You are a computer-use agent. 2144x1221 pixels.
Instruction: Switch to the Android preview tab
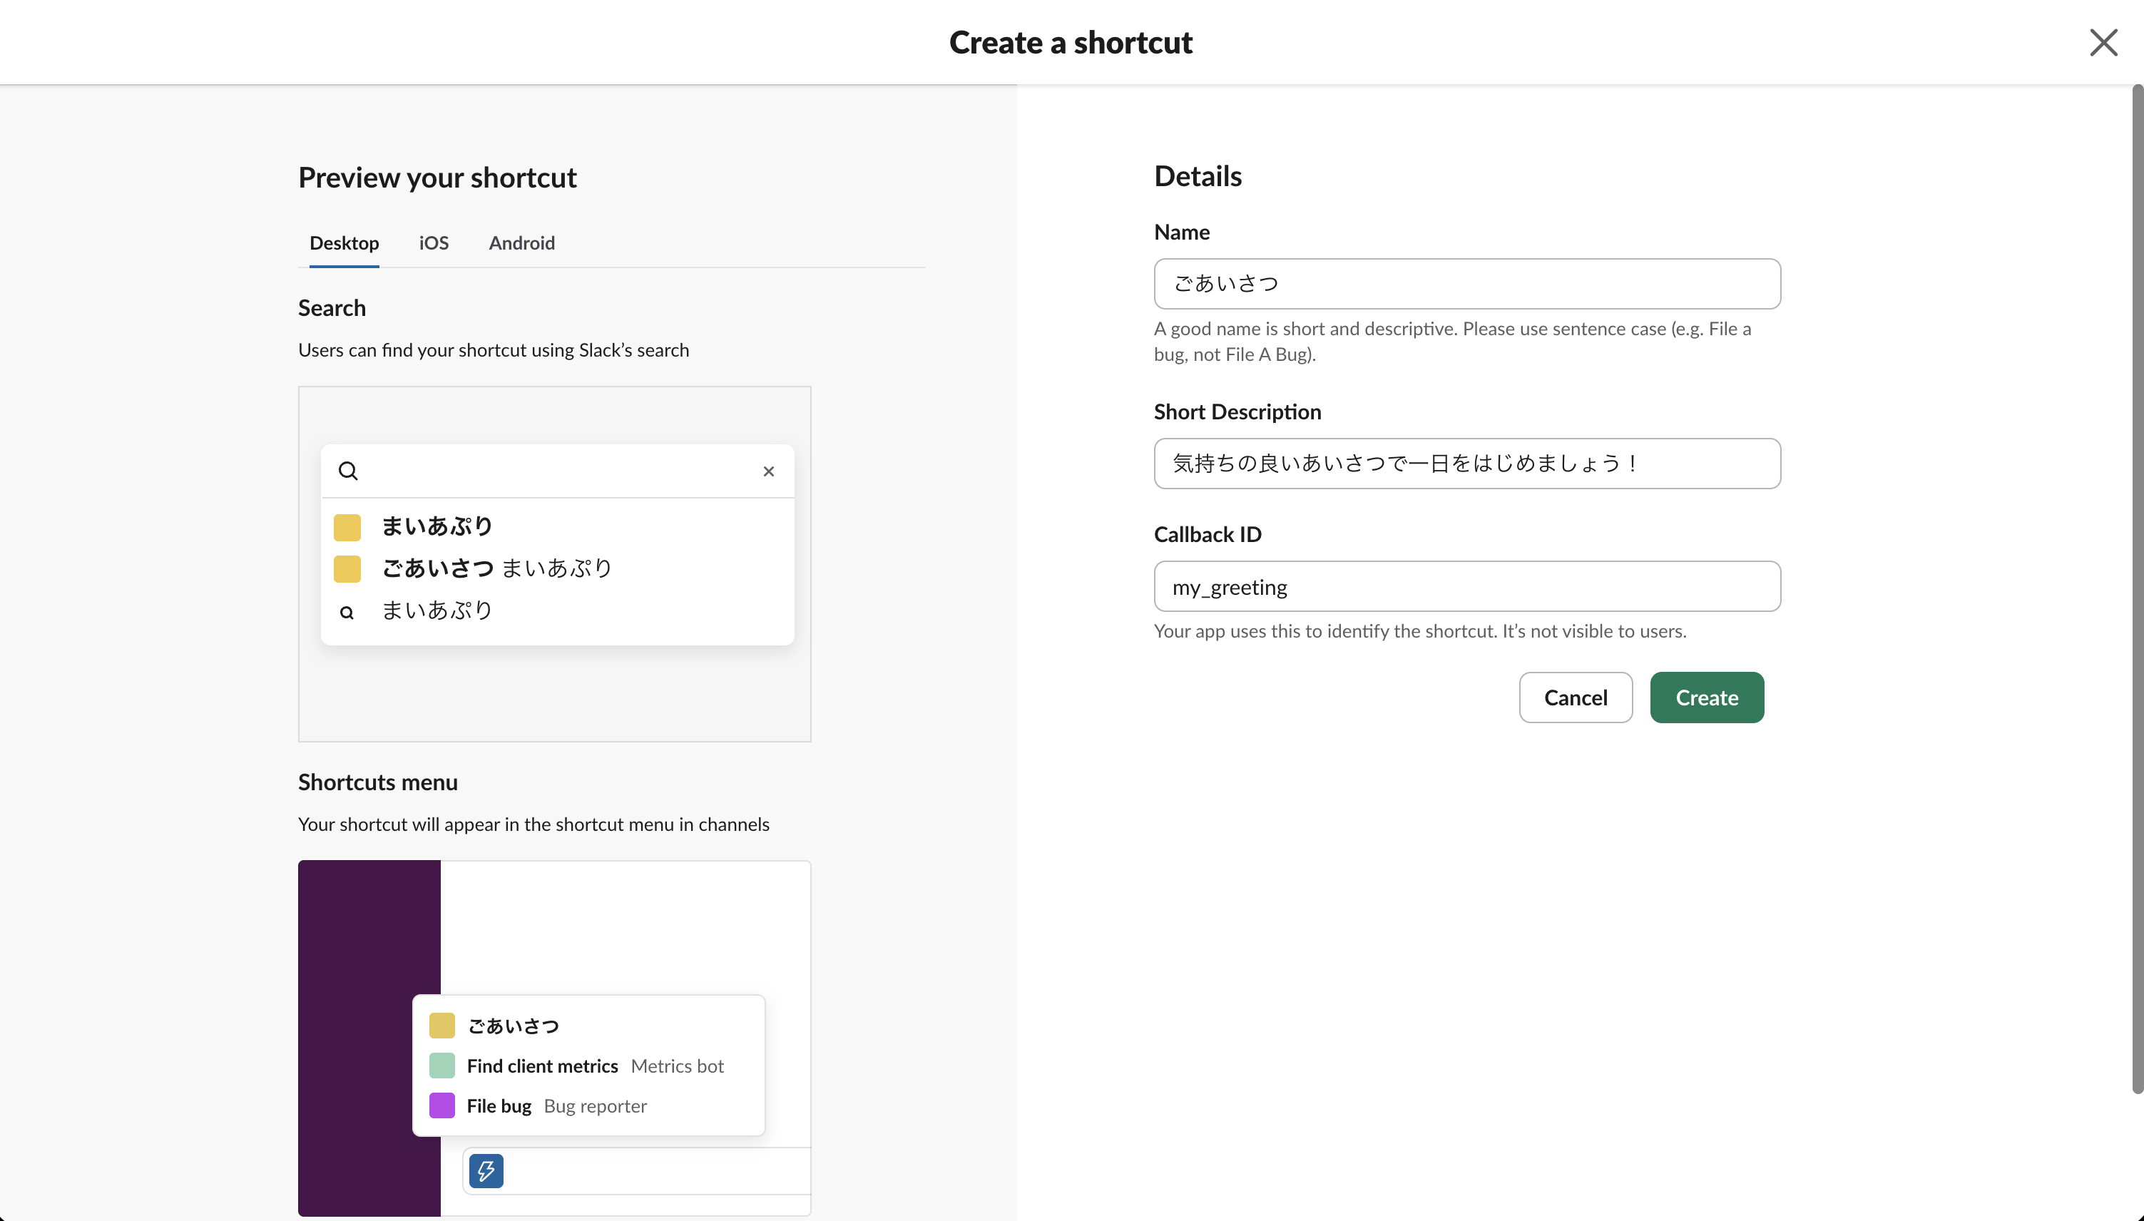coord(521,243)
